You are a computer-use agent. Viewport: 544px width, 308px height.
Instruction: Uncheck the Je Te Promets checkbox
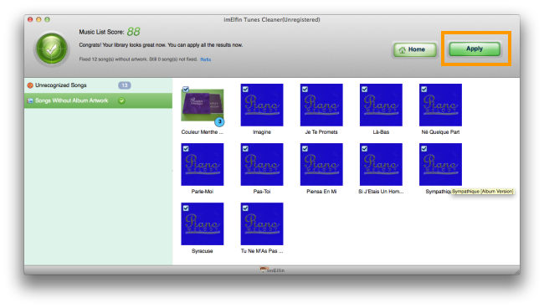305,90
